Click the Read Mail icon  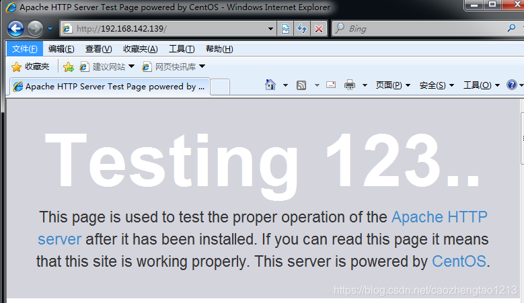click(331, 85)
